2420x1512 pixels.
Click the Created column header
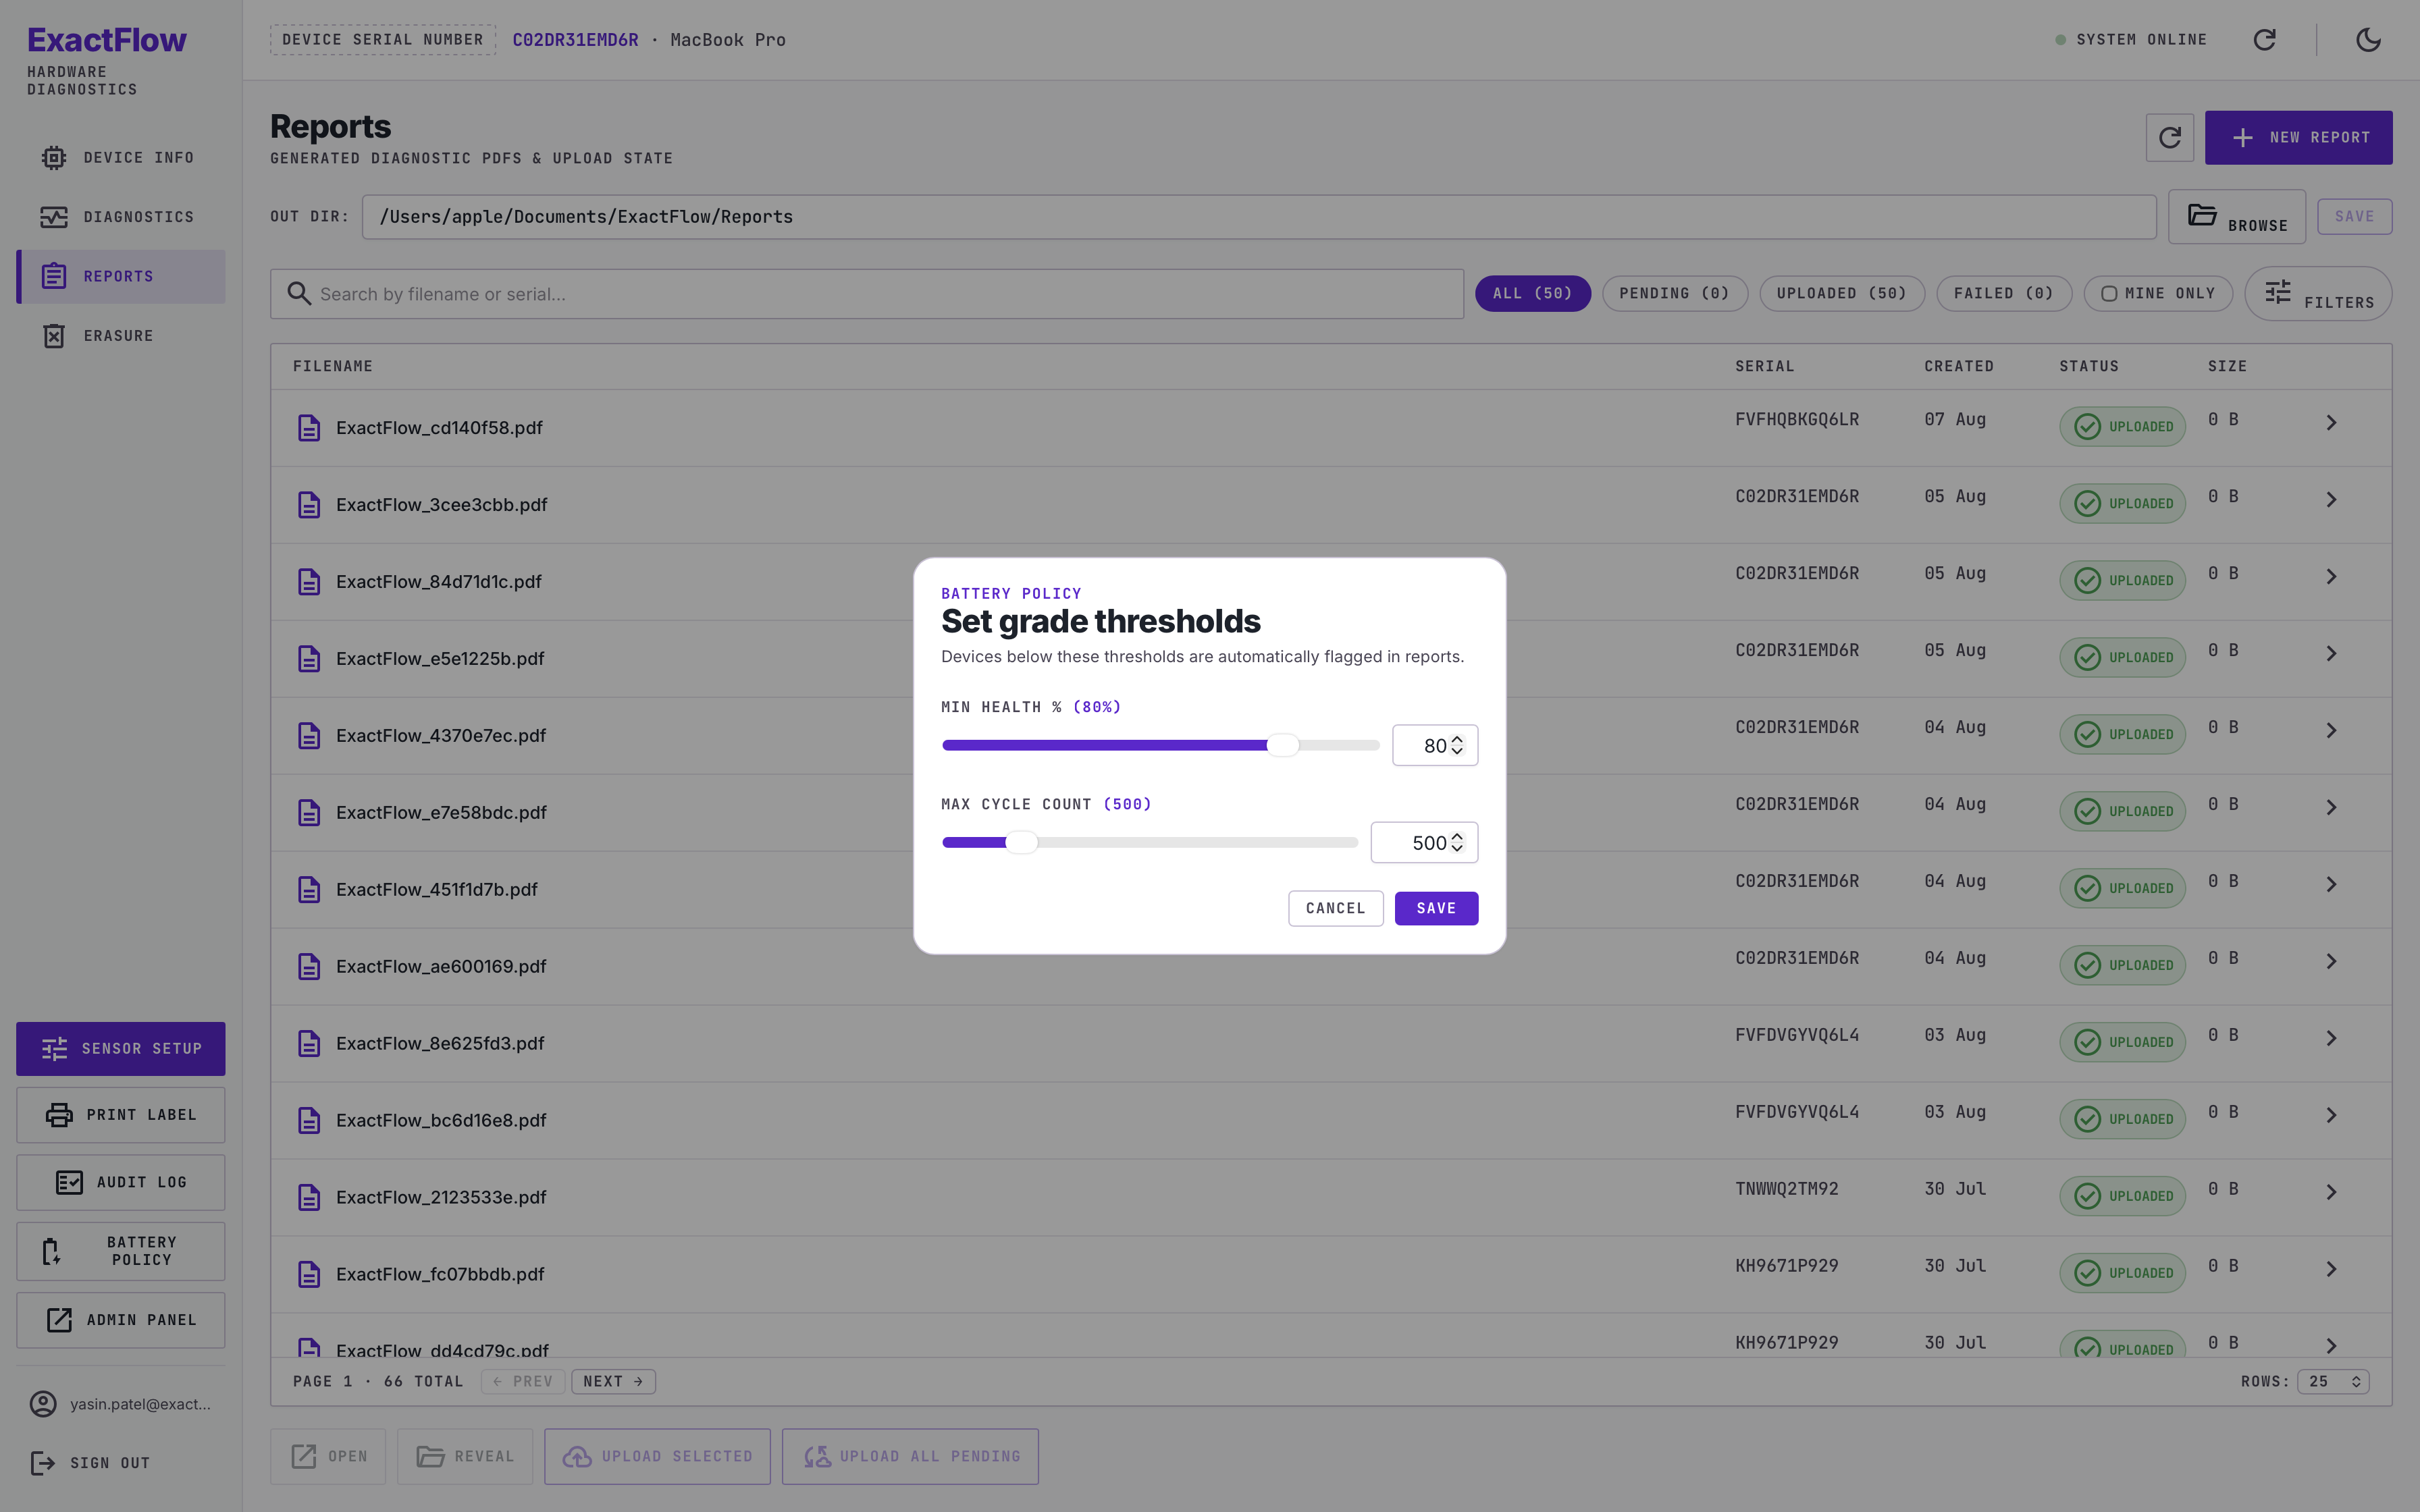pos(1958,367)
